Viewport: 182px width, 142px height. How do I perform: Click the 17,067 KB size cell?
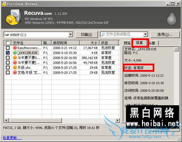point(90,48)
